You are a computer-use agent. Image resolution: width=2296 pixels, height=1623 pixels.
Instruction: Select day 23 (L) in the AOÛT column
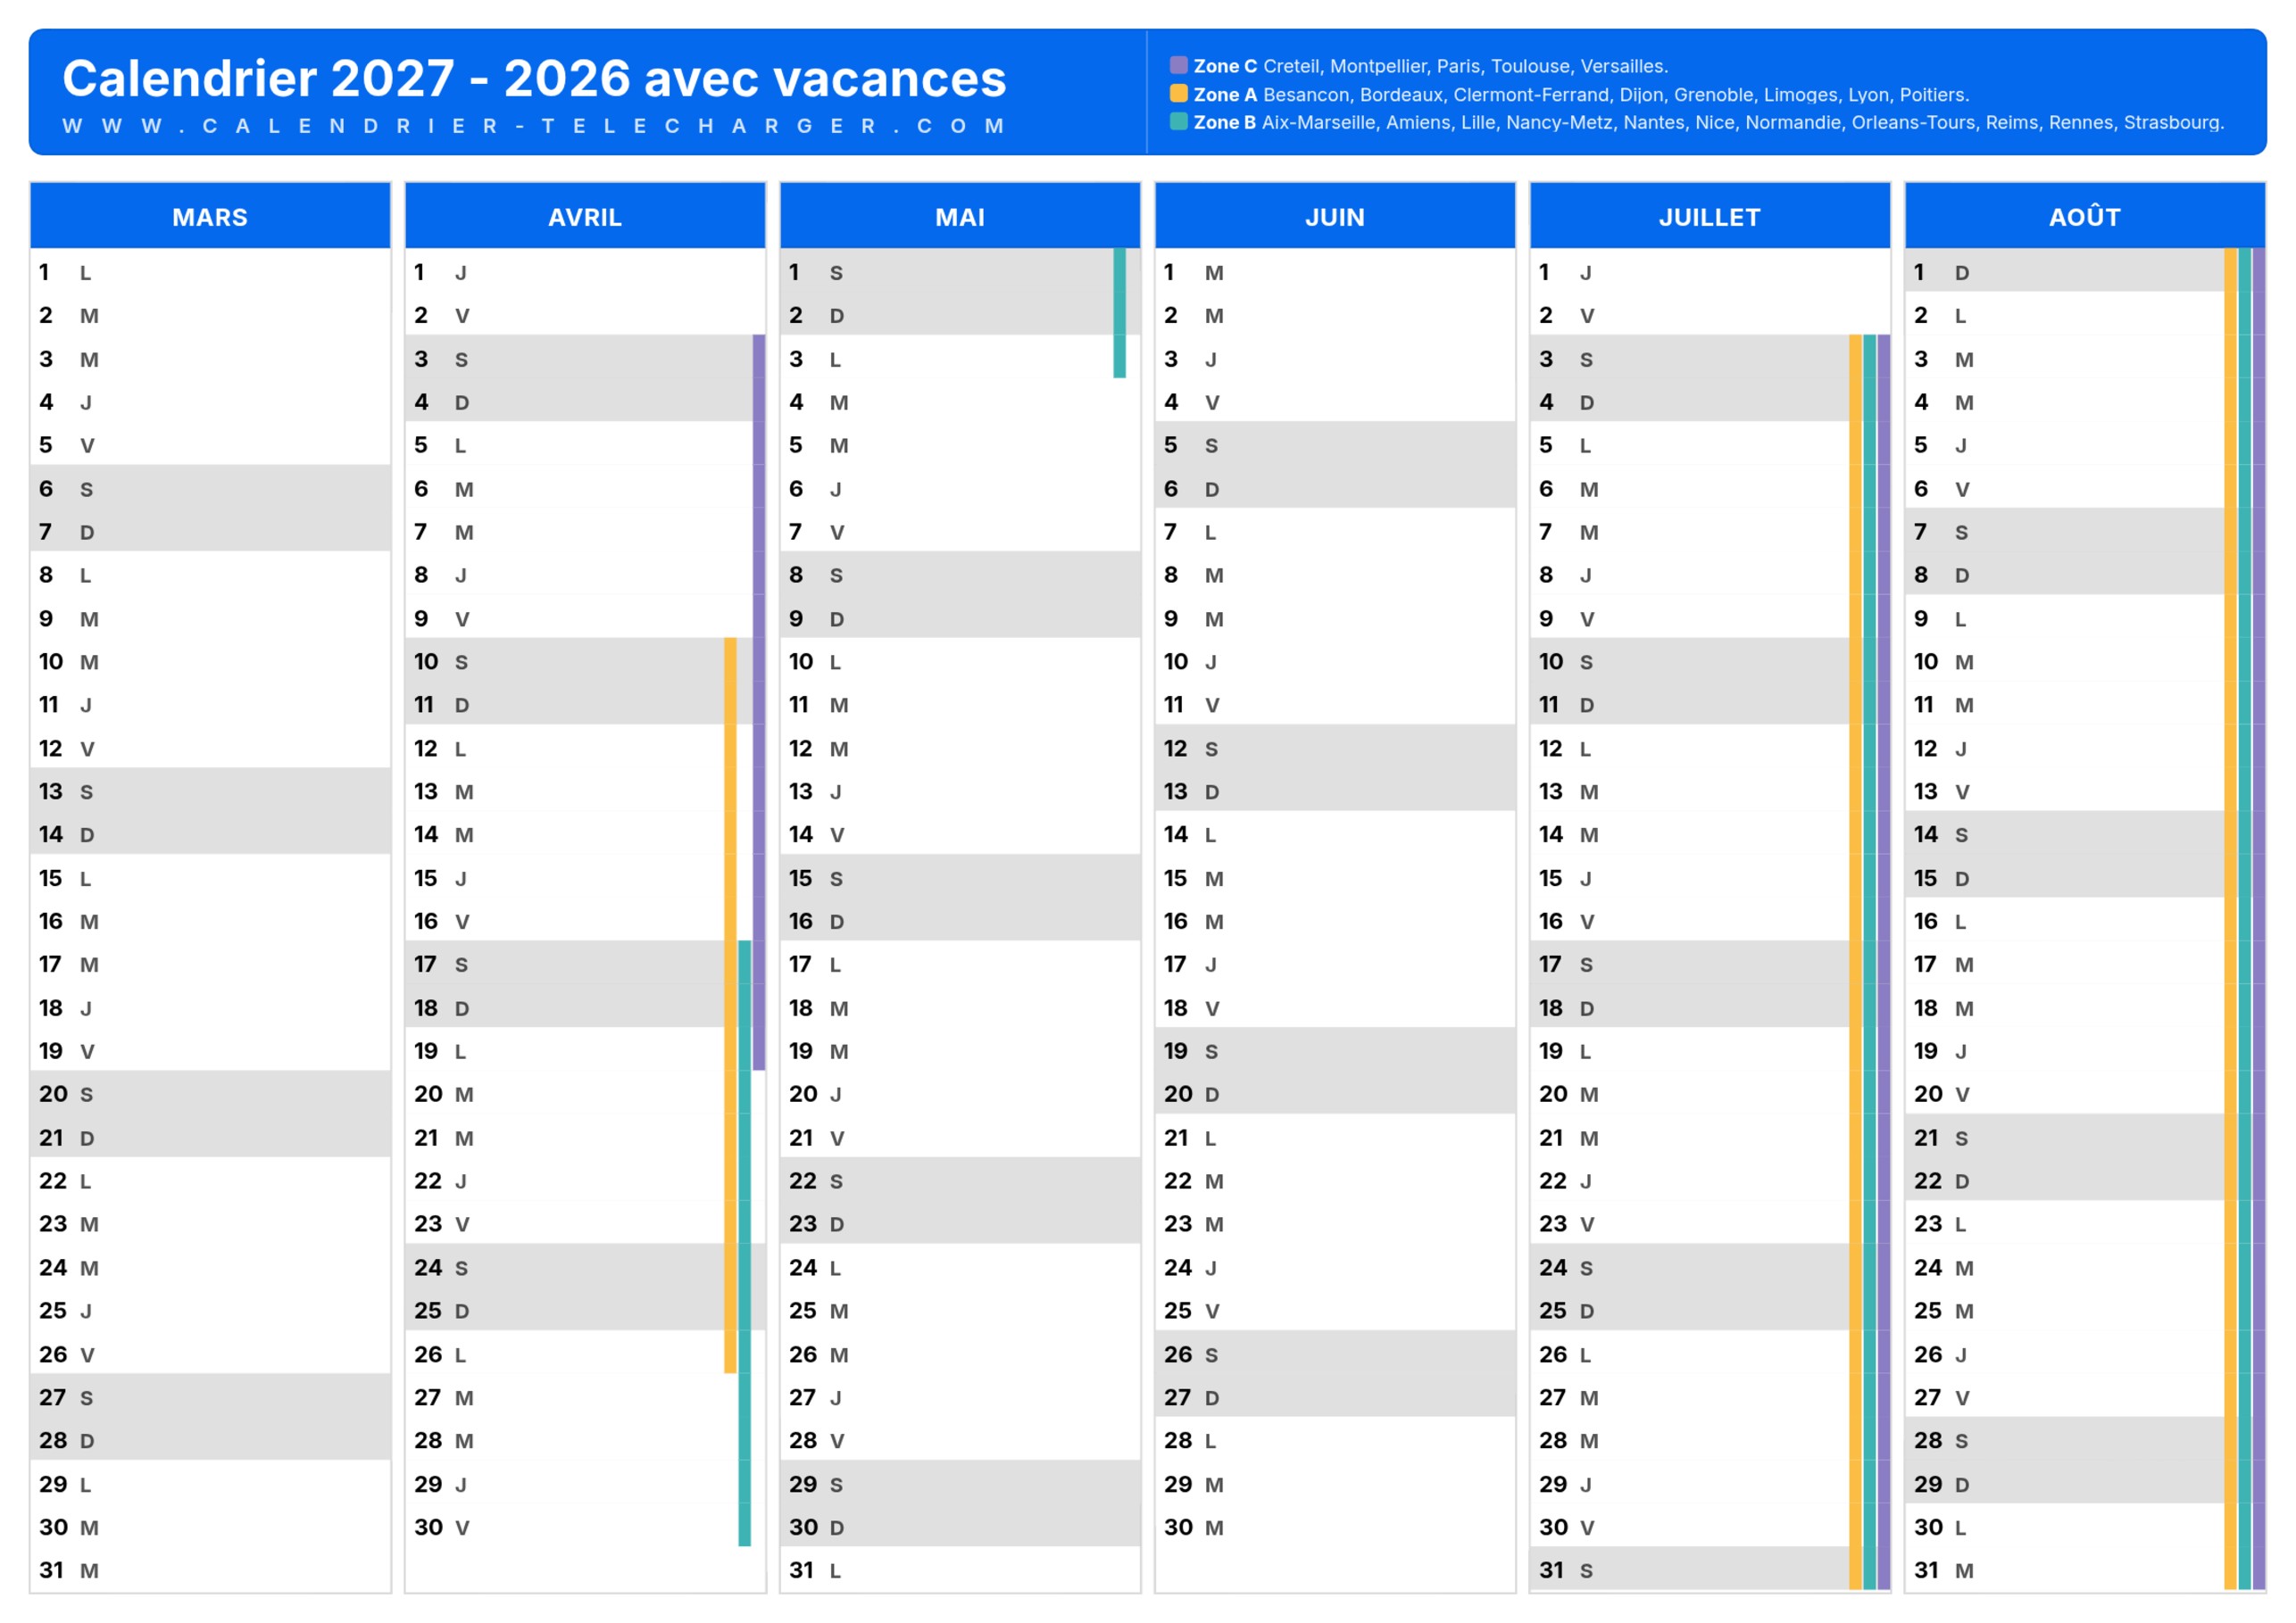pos(2085,1223)
